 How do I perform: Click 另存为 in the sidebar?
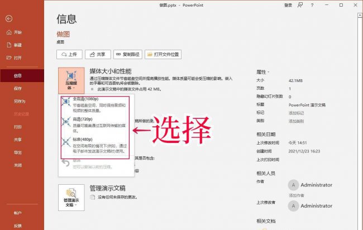click(20, 101)
